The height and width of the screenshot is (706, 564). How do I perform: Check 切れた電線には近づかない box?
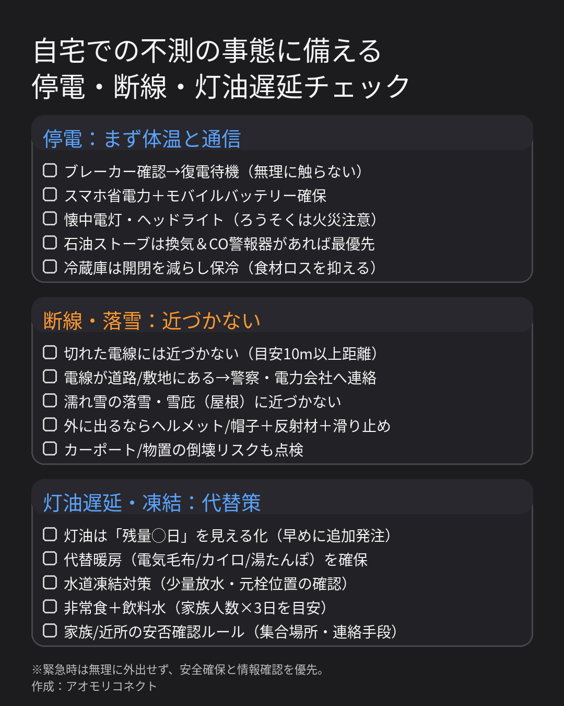tap(50, 352)
